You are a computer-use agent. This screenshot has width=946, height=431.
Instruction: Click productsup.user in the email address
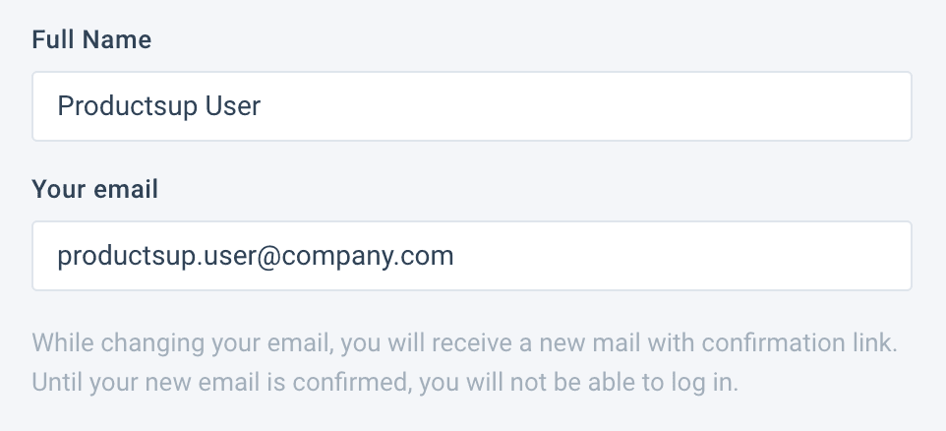click(157, 256)
